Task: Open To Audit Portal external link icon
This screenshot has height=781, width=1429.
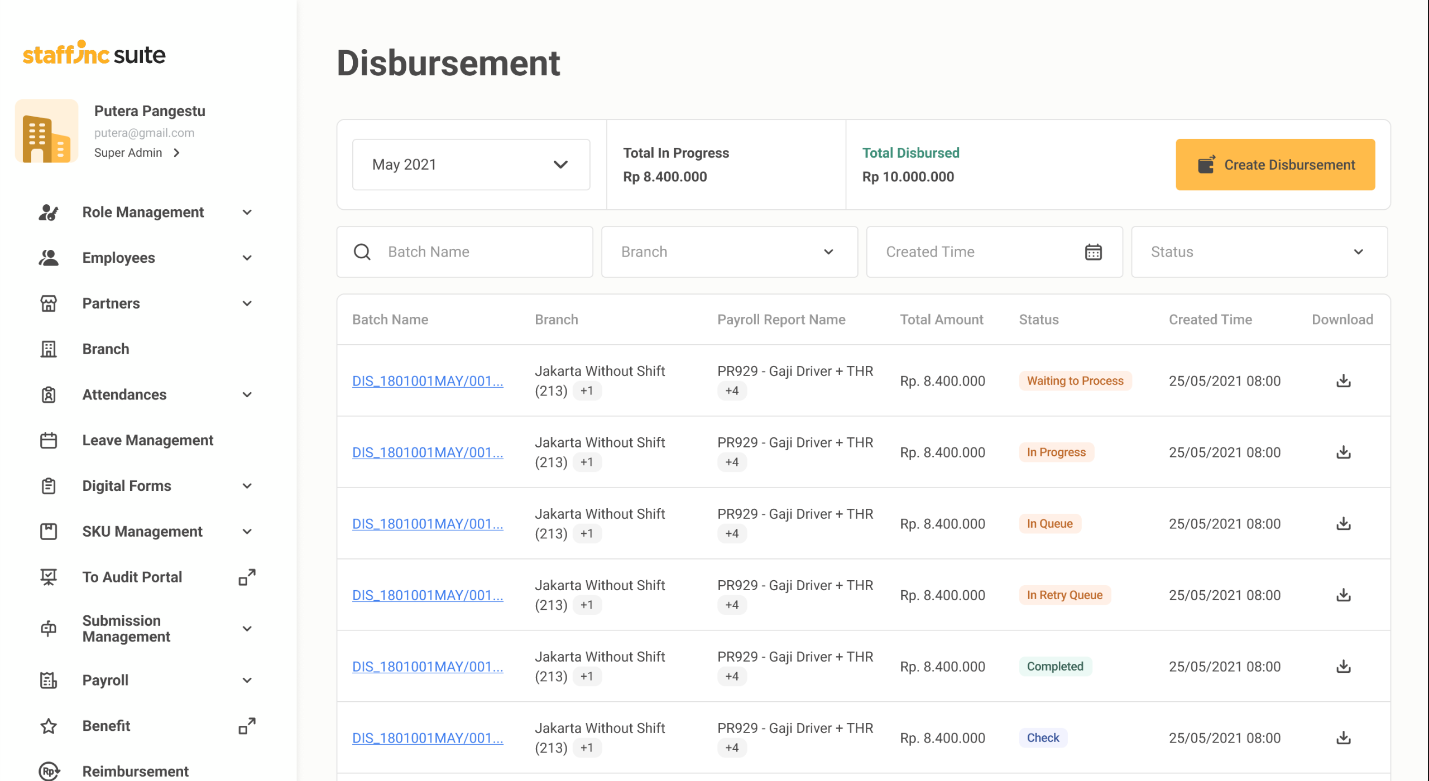Action: pos(247,577)
